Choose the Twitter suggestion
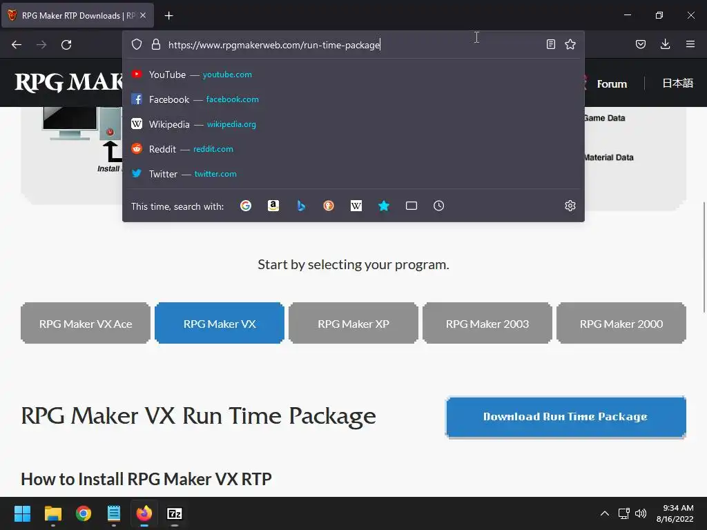This screenshot has width=707, height=530. click(x=353, y=173)
